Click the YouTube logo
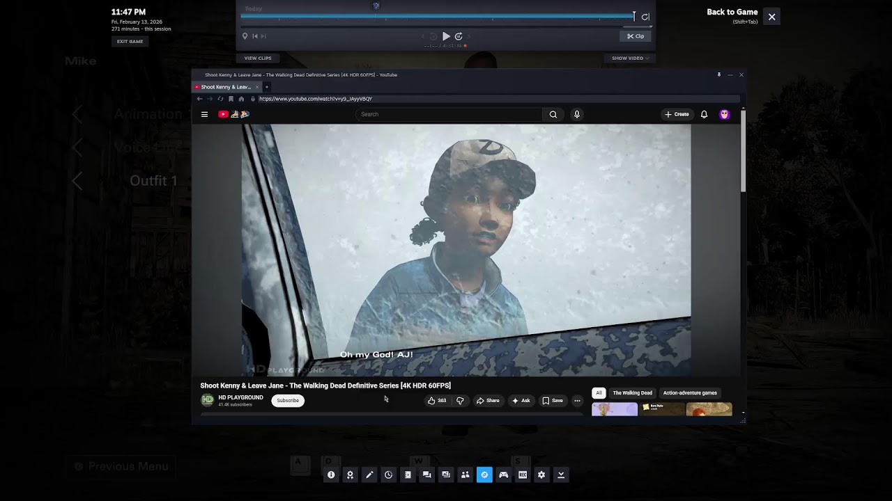 [x=233, y=114]
